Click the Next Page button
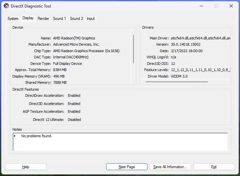Viewport: 240px width, 176px height. click(x=127, y=167)
